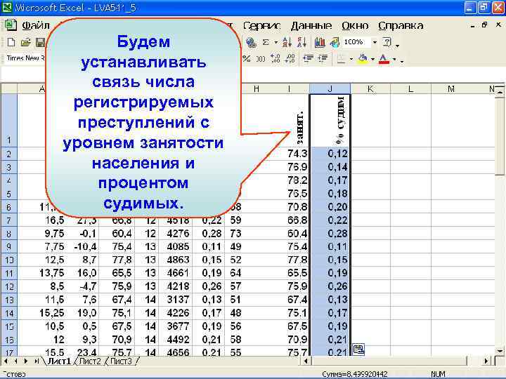This screenshot has height=379, width=506.
Task: Select column M header
Action: pyautogui.click(x=451, y=88)
